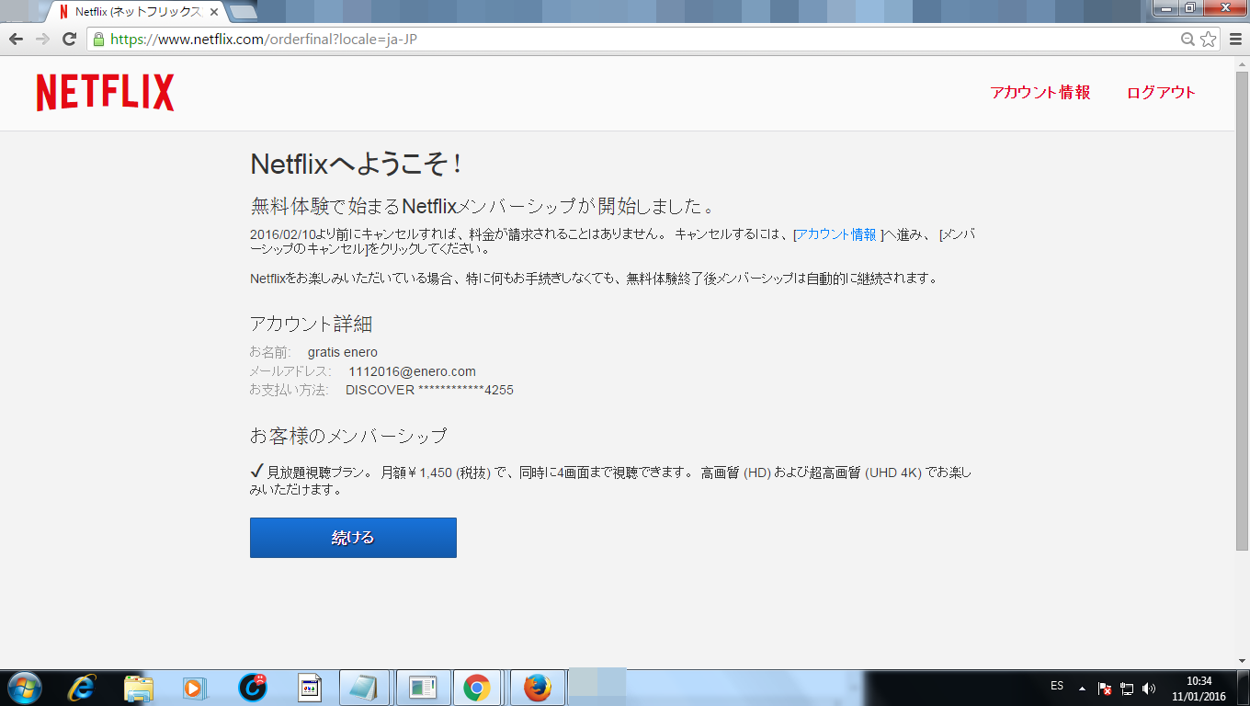Image resolution: width=1250 pixels, height=706 pixels.
Task: Show hidden tray icons arrow
Action: click(x=1082, y=688)
